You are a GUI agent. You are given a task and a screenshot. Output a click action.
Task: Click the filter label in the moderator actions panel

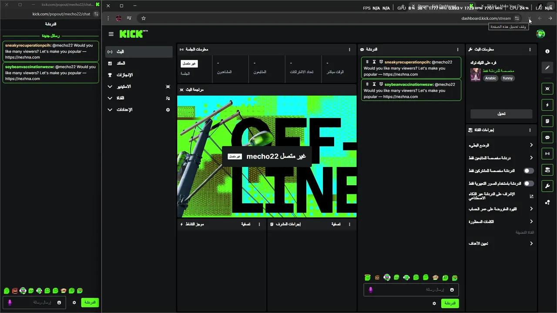pos(336,224)
